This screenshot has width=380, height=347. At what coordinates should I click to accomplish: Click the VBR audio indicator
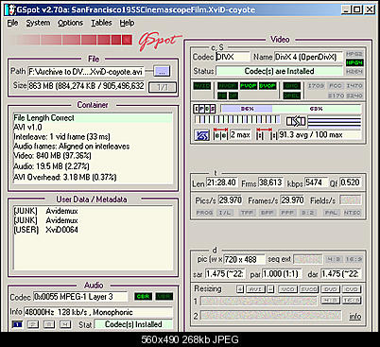(x=164, y=297)
